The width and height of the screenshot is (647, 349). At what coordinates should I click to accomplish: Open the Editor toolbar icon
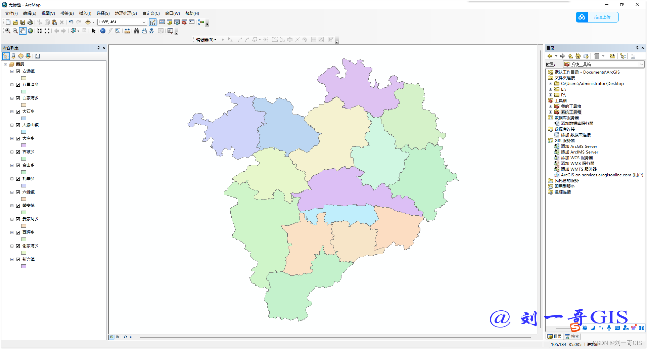[x=153, y=22]
